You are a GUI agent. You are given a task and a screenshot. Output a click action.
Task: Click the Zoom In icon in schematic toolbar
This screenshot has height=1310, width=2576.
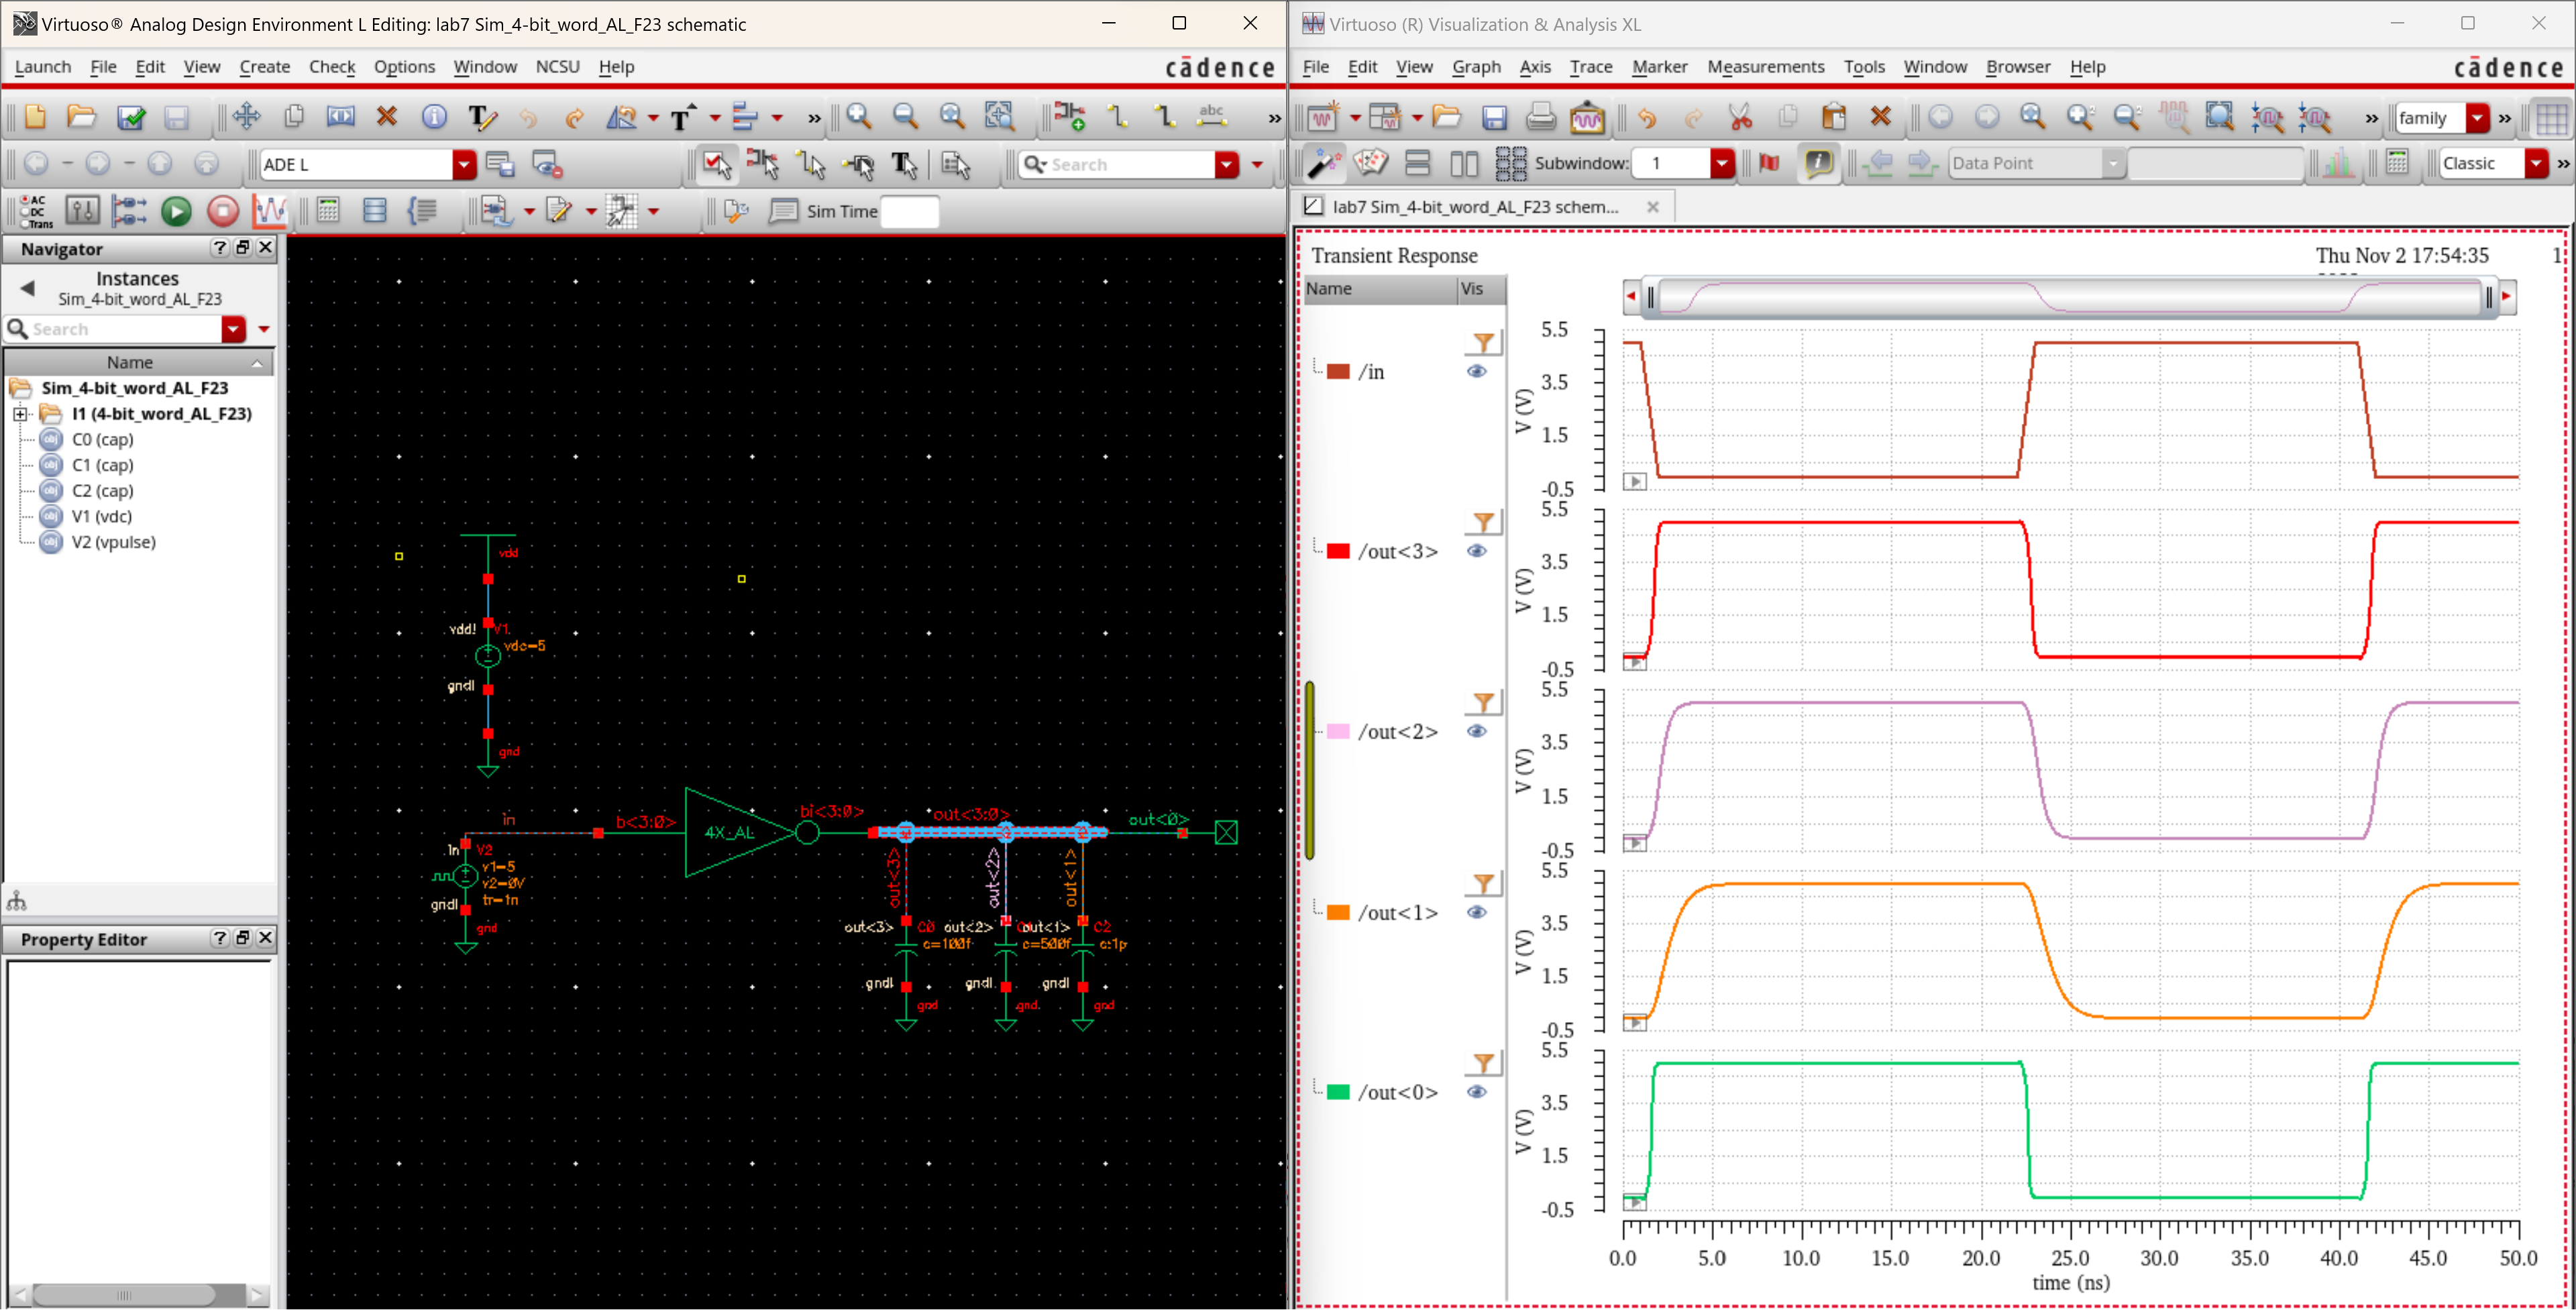click(x=858, y=117)
